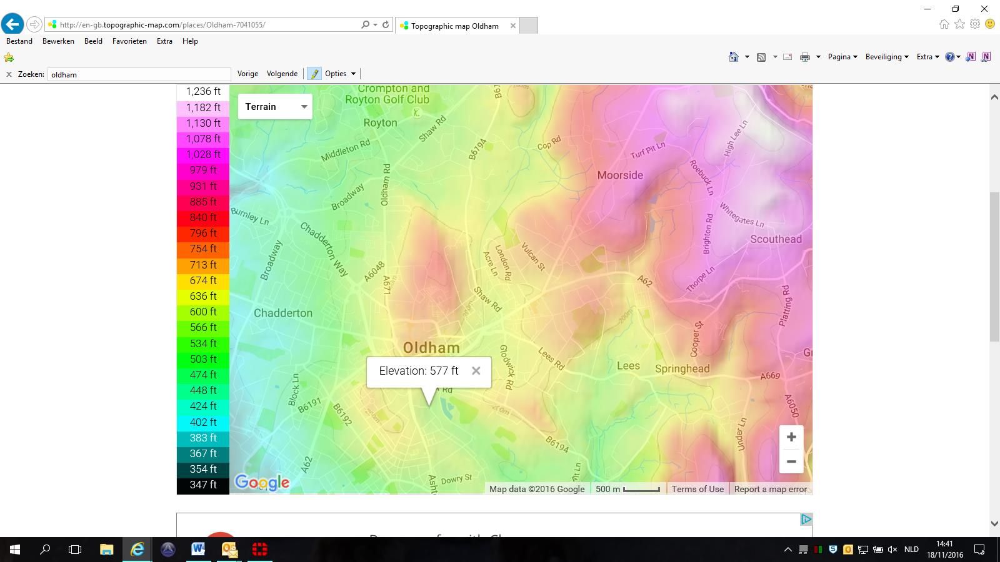Open the Bestand menu
Image resolution: width=1000 pixels, height=562 pixels.
click(x=19, y=41)
